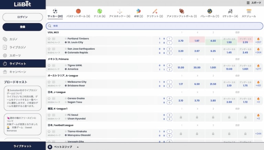Favorite the Tigres UANL match star
Image resolution: width=264 pixels, height=150 pixels.
coord(49,65)
